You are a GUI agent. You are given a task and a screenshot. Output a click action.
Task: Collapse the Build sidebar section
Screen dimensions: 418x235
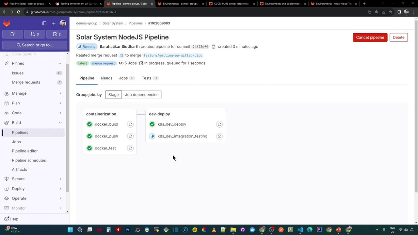[x=60, y=123]
